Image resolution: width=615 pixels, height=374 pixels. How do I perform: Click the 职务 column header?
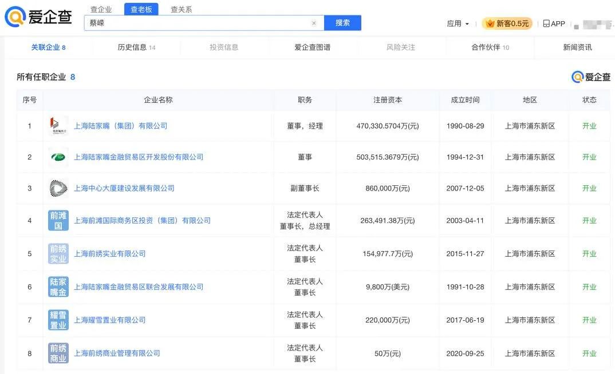[305, 100]
